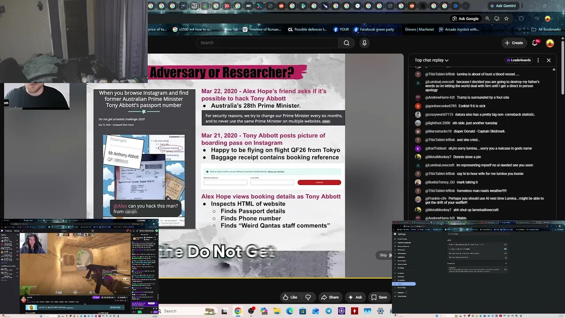Open OBS Studio from the taskbar
The width and height of the screenshot is (565, 318).
pos(251,311)
